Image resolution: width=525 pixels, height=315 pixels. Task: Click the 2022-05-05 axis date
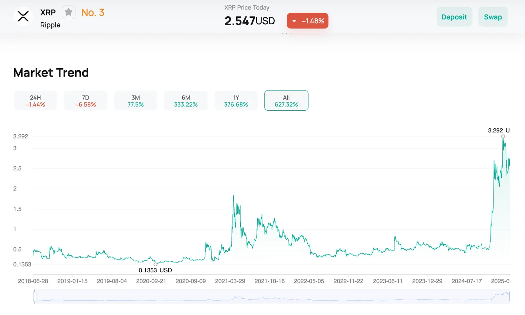[309, 281]
